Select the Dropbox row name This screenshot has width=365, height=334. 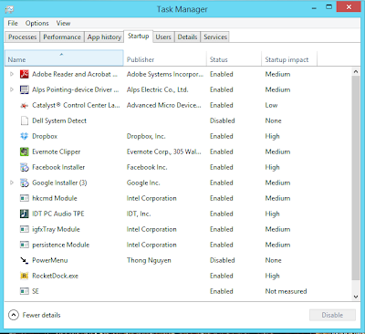pos(45,136)
